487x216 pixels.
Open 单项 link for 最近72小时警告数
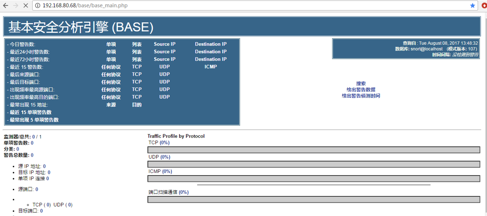tap(111, 59)
